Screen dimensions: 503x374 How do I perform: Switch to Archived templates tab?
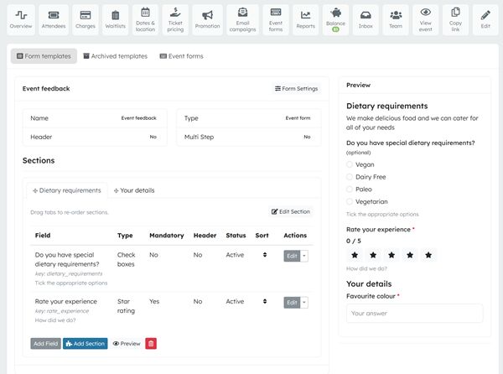117,56
